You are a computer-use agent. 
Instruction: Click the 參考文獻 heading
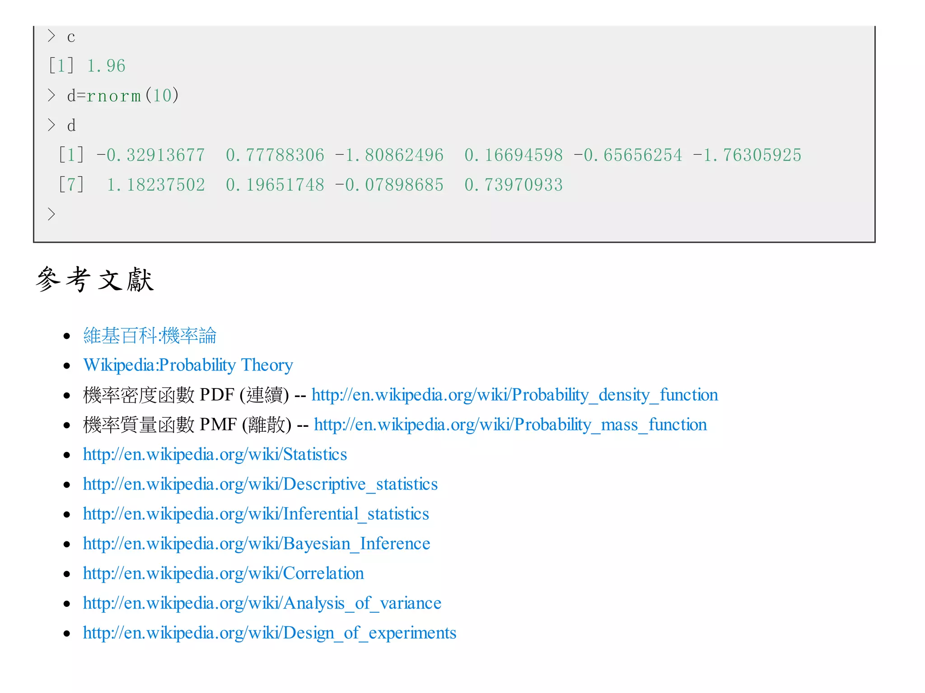95,280
